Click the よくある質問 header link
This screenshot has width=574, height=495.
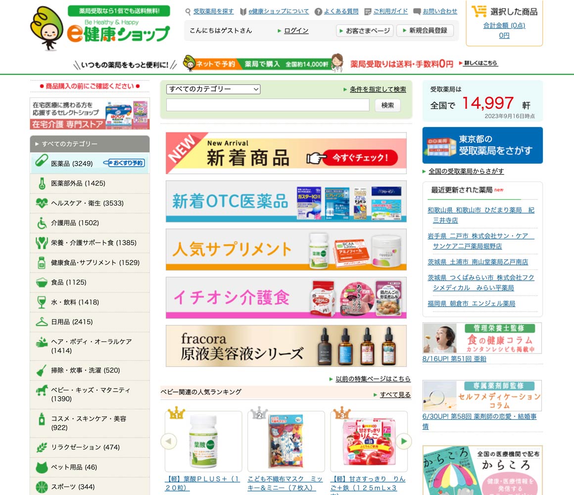341,11
